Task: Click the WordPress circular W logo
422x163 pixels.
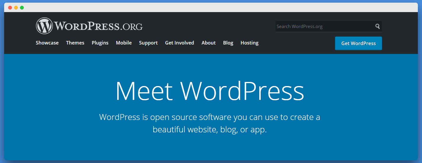Action: point(44,26)
